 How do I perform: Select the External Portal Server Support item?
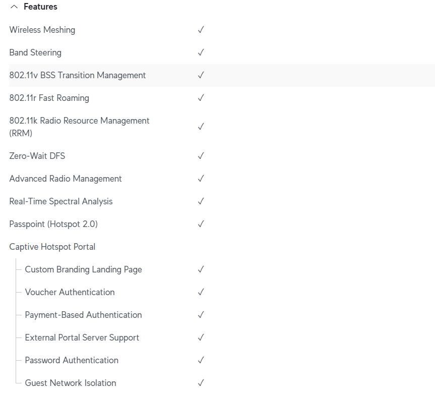pos(82,338)
